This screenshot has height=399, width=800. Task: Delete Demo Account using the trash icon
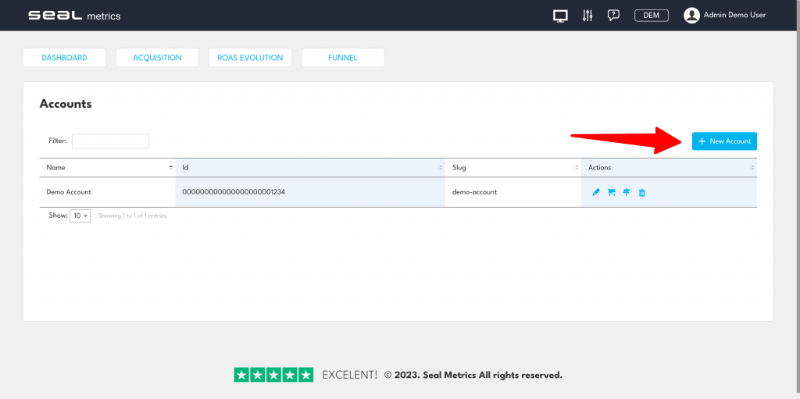click(x=642, y=192)
